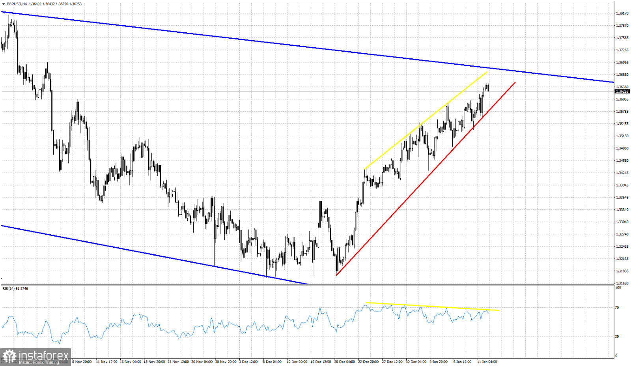
Task: Click the GBPUSD,H4 chart title text
Action: coord(17,4)
